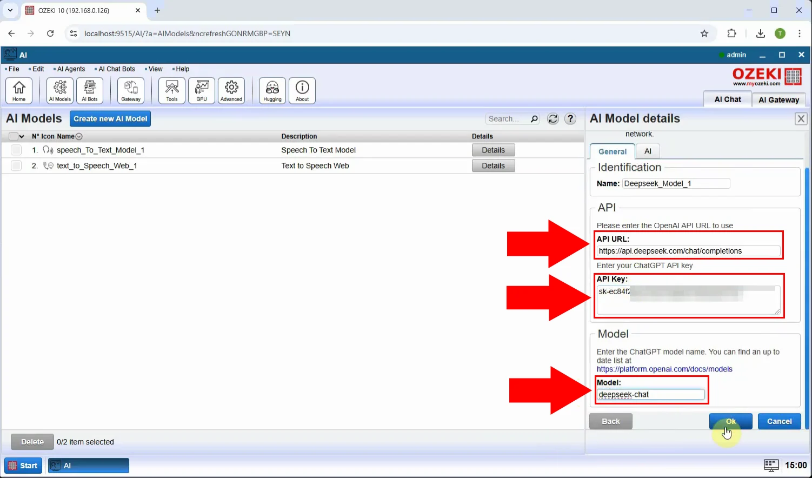Click the keyboard icon in the Ozeki taskbar
The image size is (812, 478).
[x=771, y=465]
